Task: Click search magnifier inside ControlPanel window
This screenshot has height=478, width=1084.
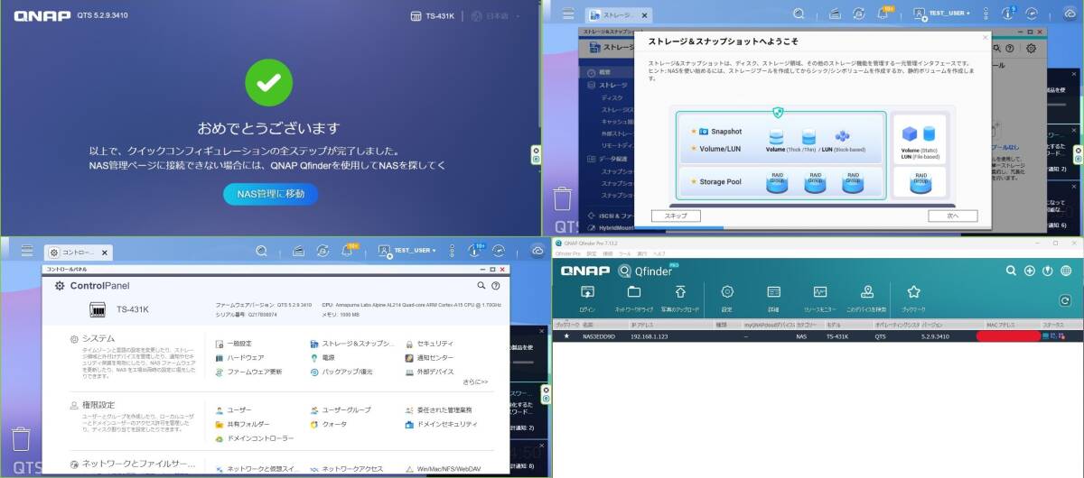Action: (481, 286)
